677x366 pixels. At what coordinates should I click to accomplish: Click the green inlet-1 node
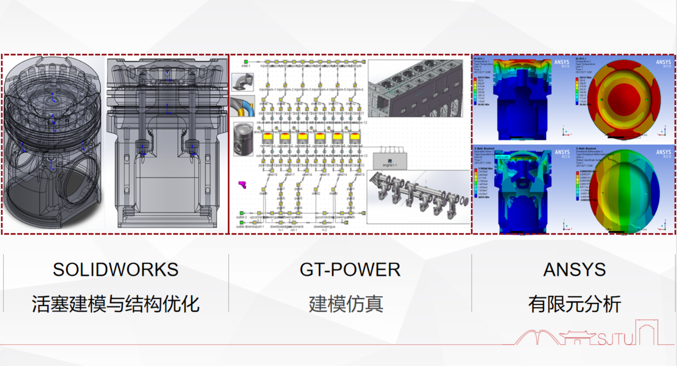246,62
